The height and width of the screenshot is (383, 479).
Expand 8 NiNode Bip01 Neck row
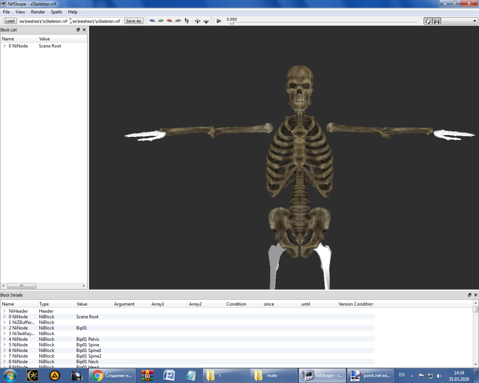click(5, 361)
